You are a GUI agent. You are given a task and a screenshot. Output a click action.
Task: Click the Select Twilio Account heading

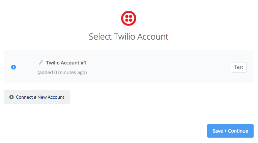point(128,37)
